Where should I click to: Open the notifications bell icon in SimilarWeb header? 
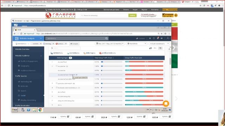tap(158, 38)
